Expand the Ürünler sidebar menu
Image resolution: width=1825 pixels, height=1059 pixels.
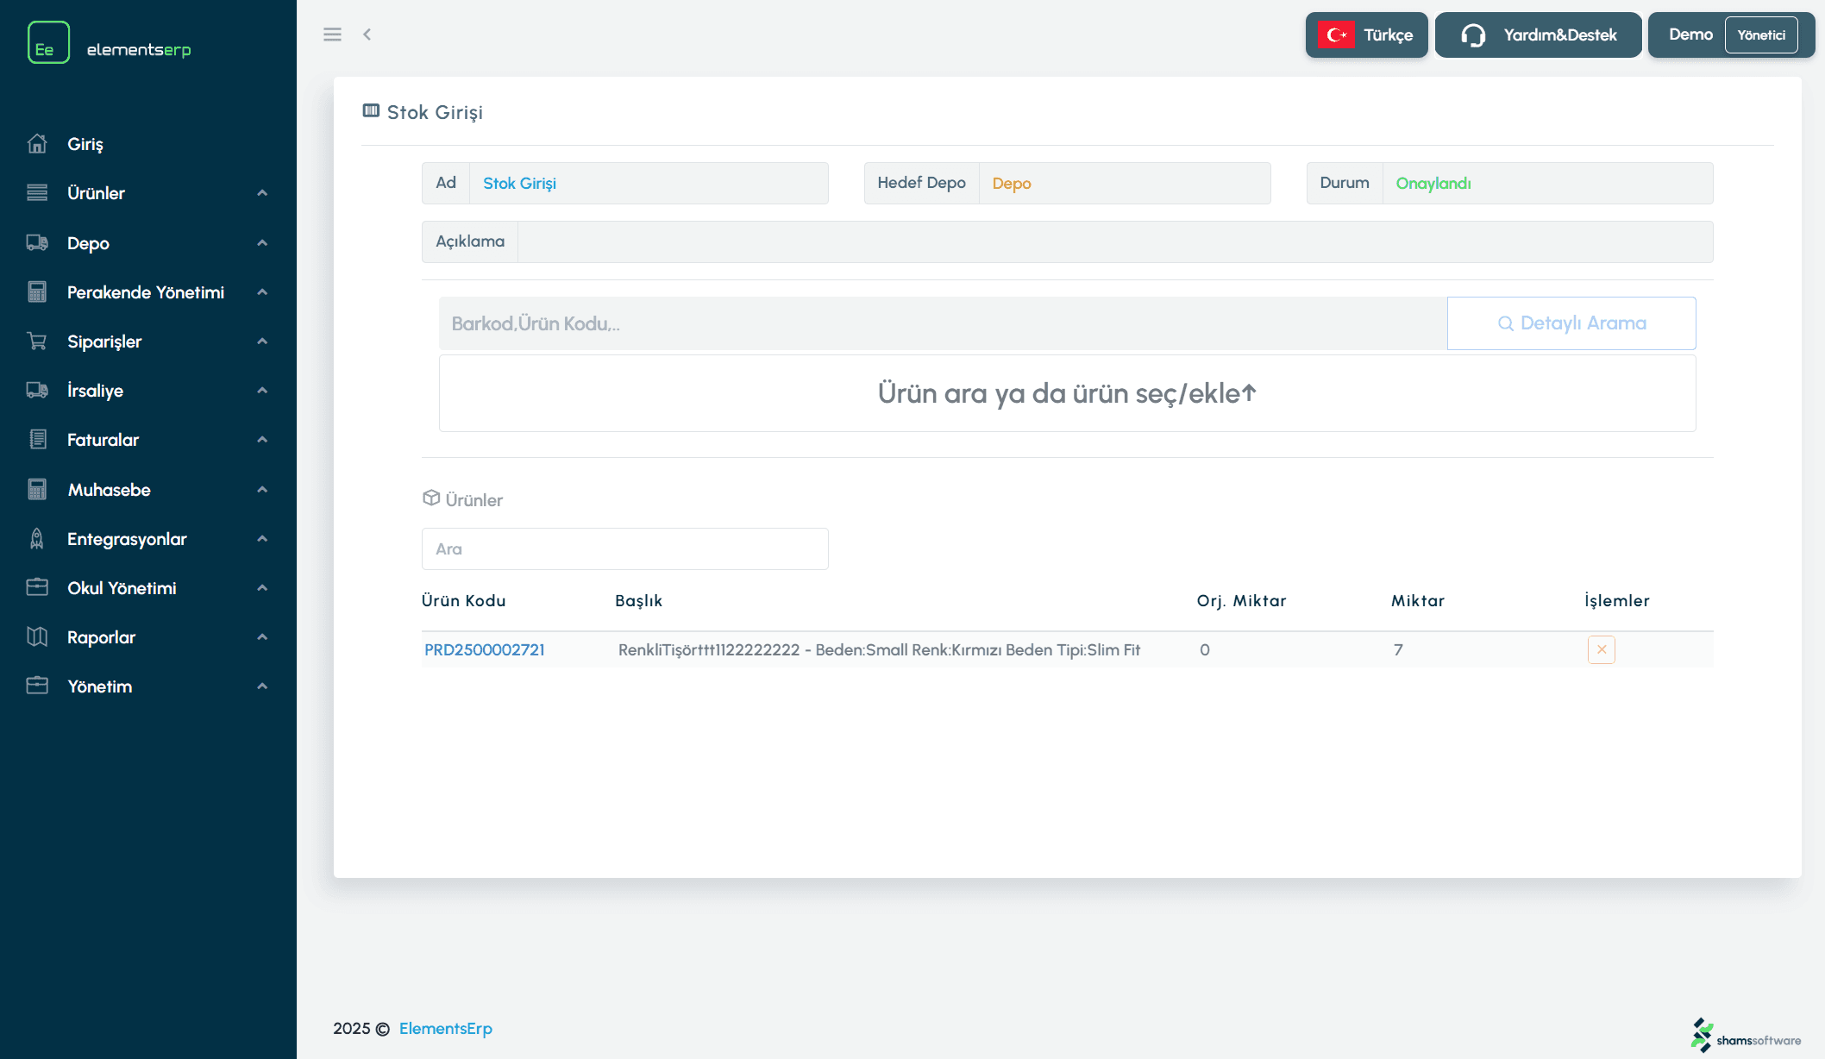coord(96,193)
